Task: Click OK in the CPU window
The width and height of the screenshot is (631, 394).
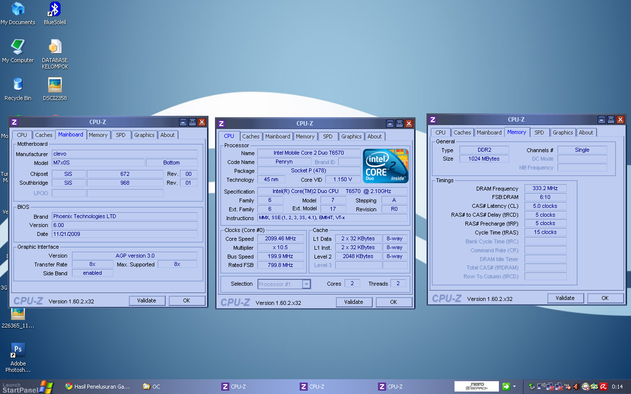Action: click(394, 302)
